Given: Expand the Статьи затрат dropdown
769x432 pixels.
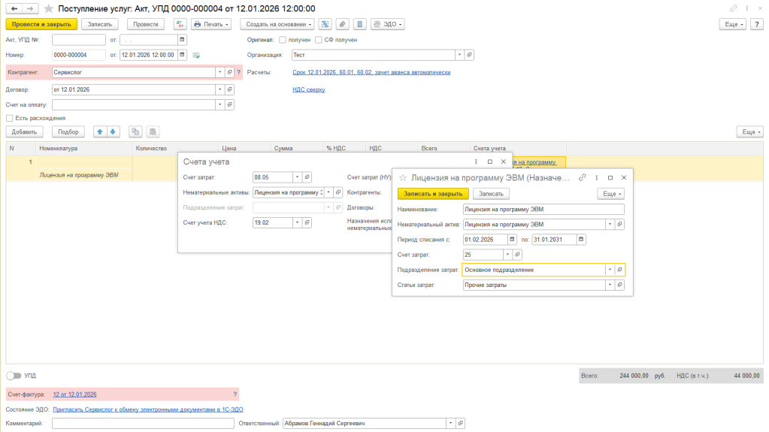Looking at the screenshot, I should [x=610, y=285].
